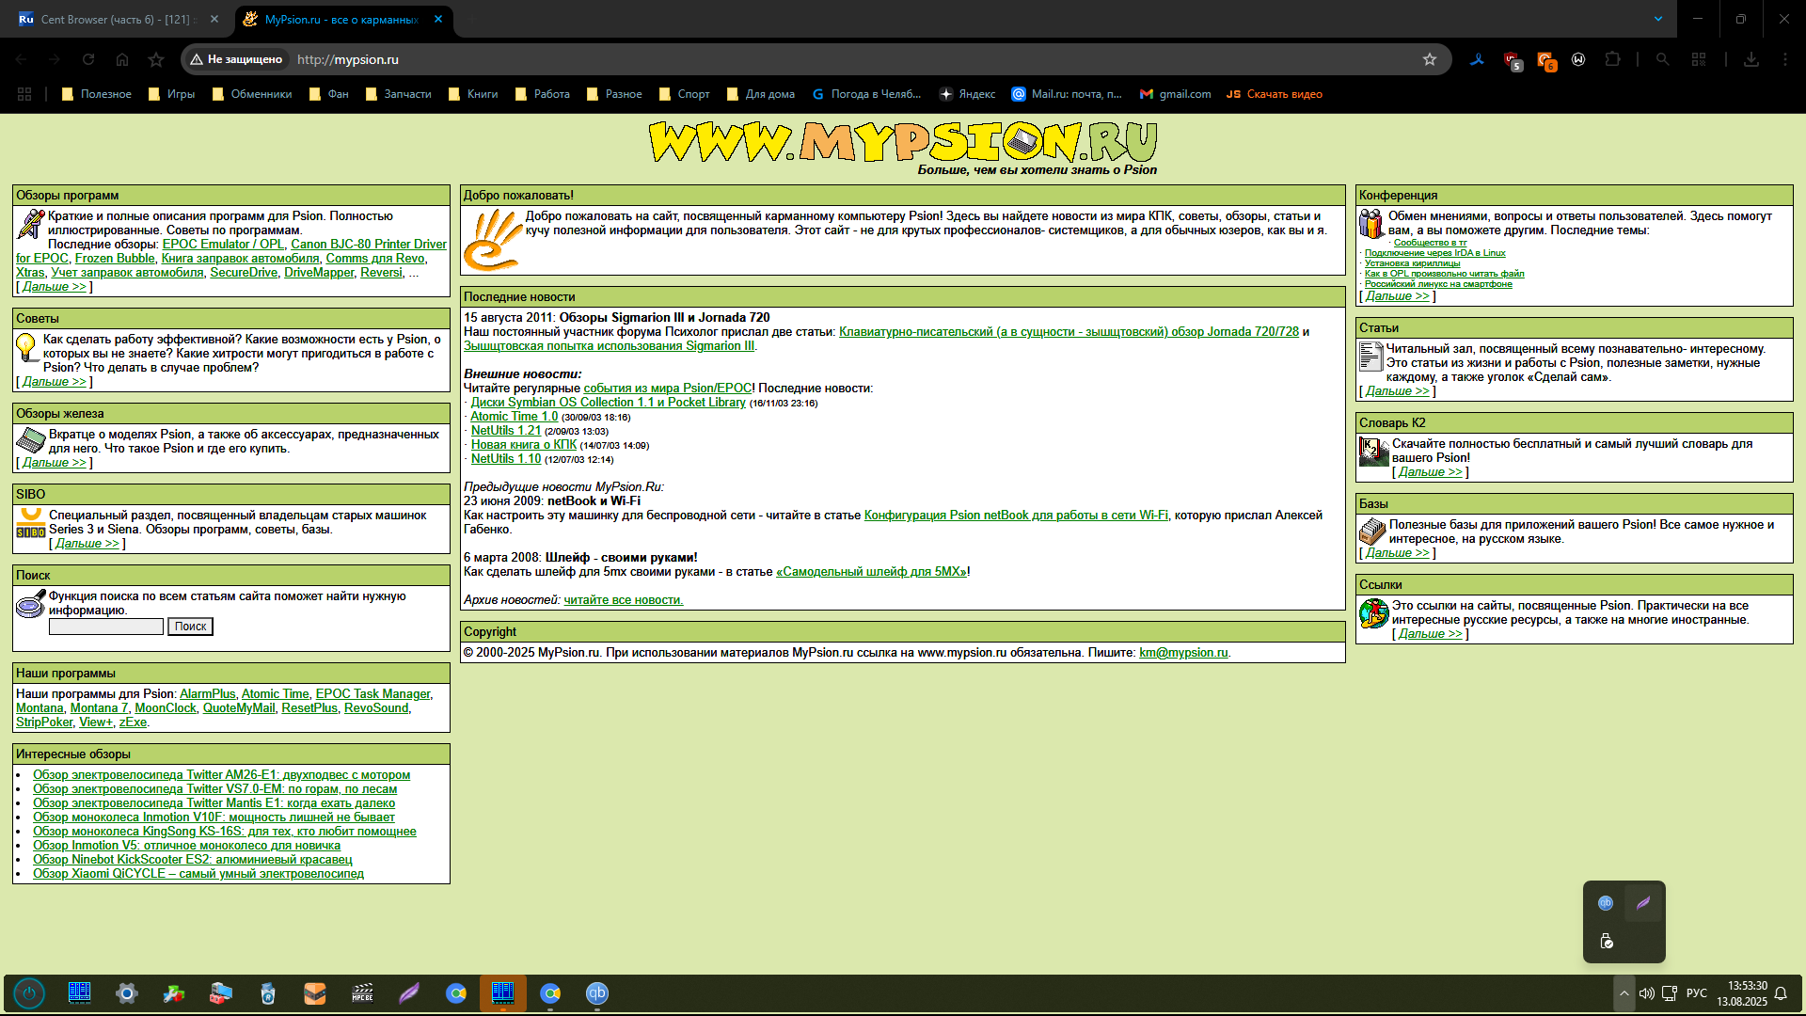
Task: Open the Mail.ru почта bookmark
Action: click(1067, 94)
